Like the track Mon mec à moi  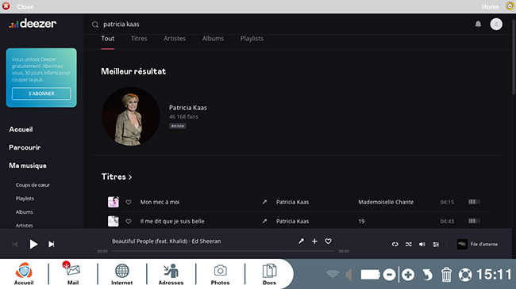click(x=129, y=202)
